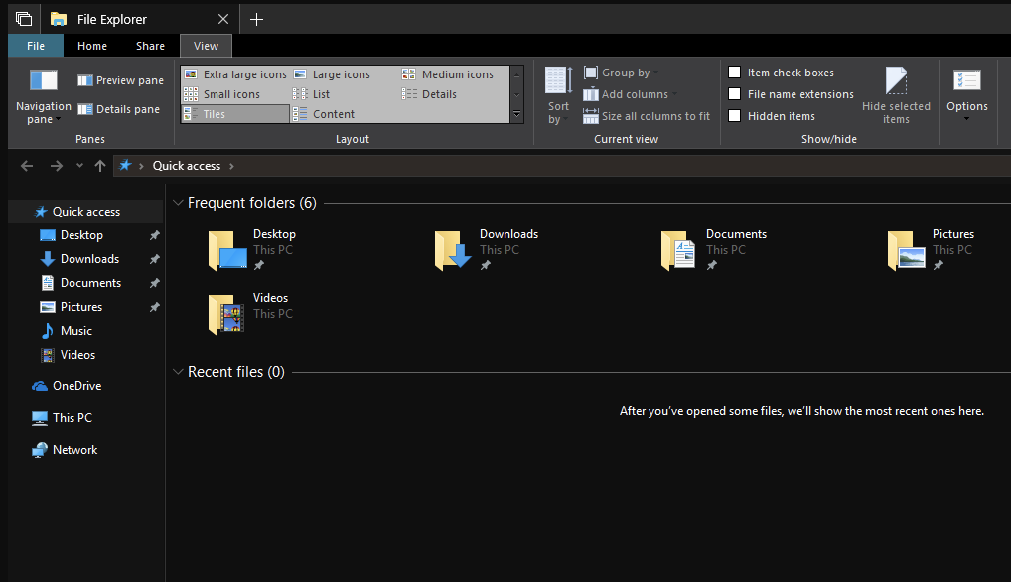Switch to List layout
Screen dimensions: 1011x582
[x=312, y=94]
